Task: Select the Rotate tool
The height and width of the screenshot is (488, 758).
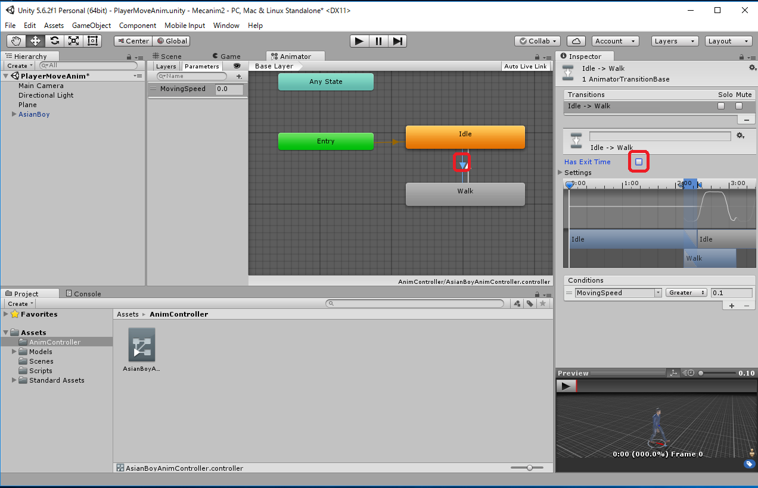Action: click(x=54, y=41)
